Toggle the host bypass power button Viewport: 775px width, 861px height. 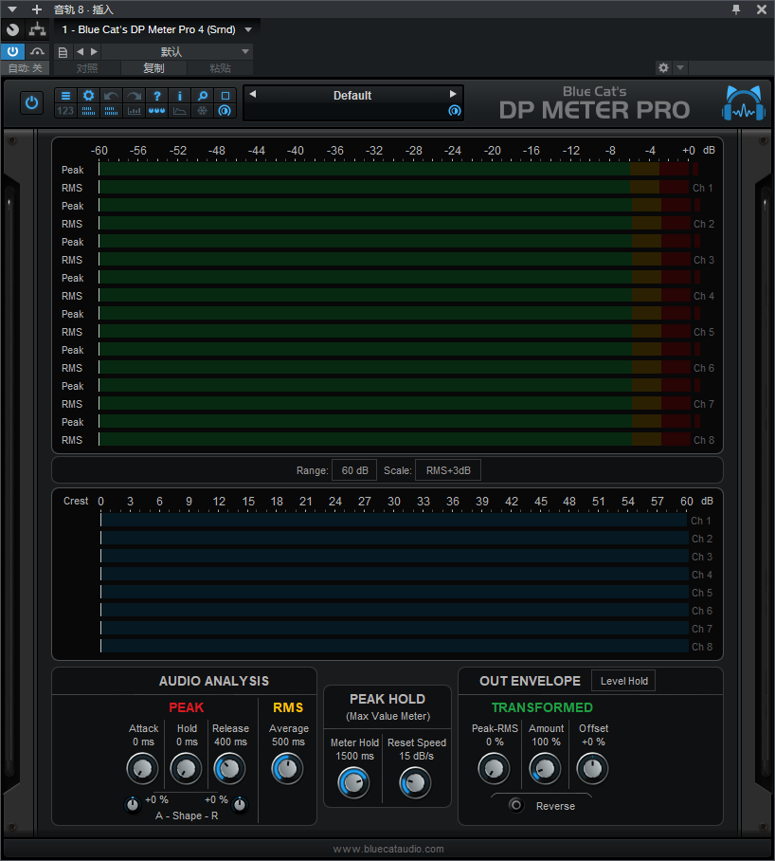pyautogui.click(x=12, y=51)
